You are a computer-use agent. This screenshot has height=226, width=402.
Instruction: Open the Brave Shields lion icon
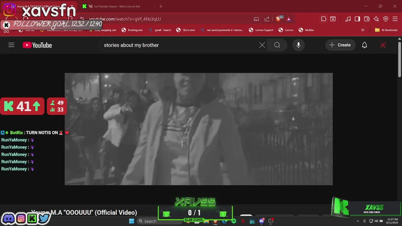tap(278, 19)
